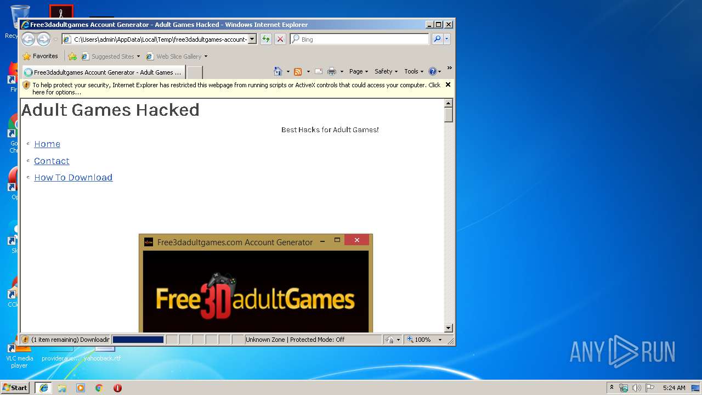Screen dimensions: 702x395
Task: Click the page scrollbar up arrow
Action: 449,103
